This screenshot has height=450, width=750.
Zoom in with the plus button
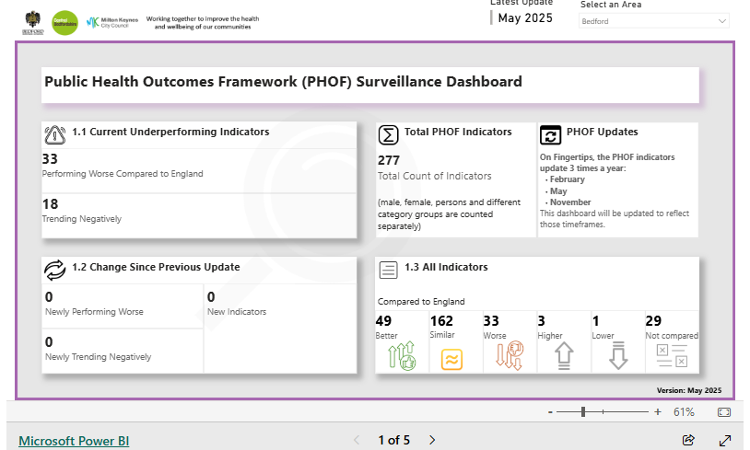click(658, 411)
